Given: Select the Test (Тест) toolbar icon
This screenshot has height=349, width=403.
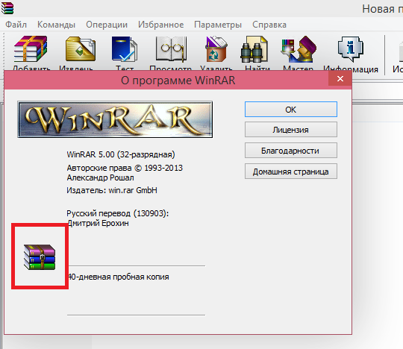Looking at the screenshot, I should pos(125,48).
